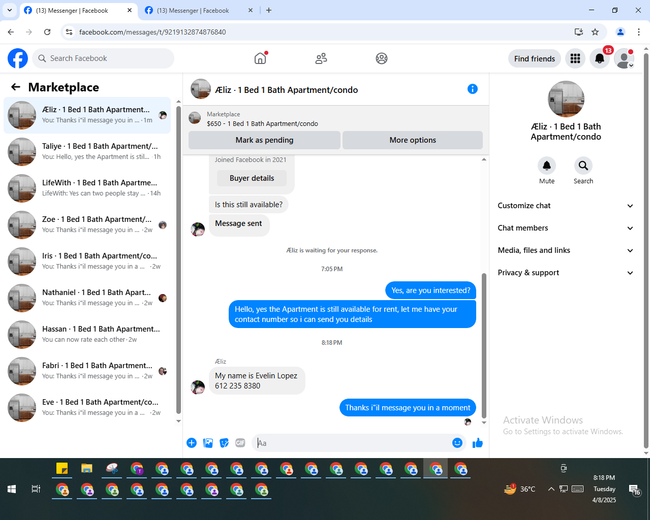This screenshot has height=520, width=650.
Task: Expand Privacy & support section
Action: point(566,273)
